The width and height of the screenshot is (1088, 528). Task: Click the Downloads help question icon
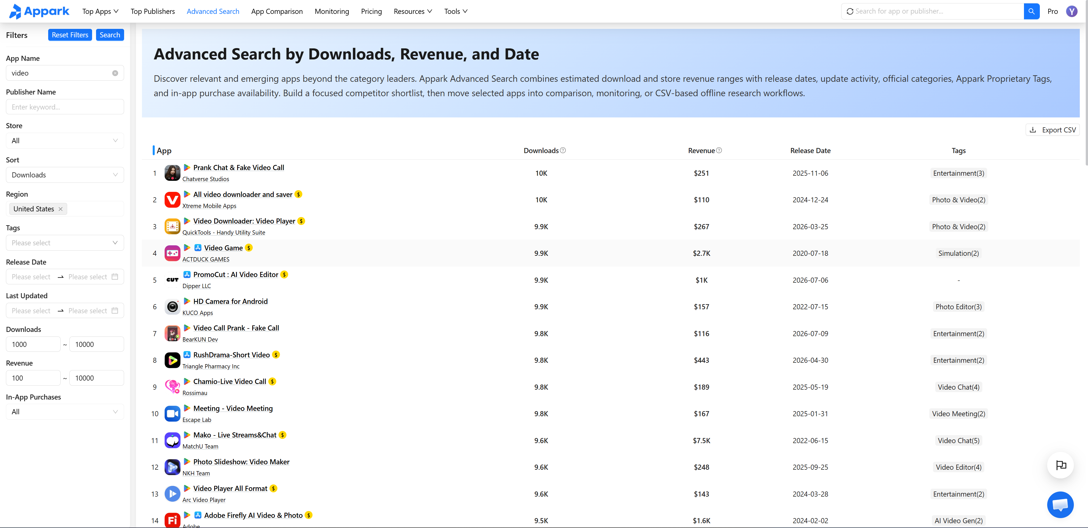pyautogui.click(x=563, y=151)
